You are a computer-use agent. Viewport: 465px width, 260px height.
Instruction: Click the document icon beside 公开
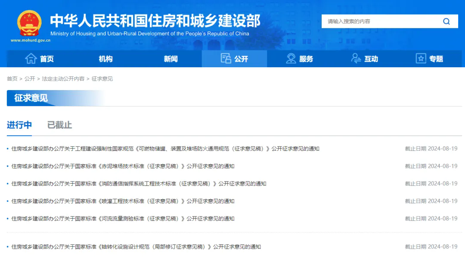pyautogui.click(x=226, y=59)
